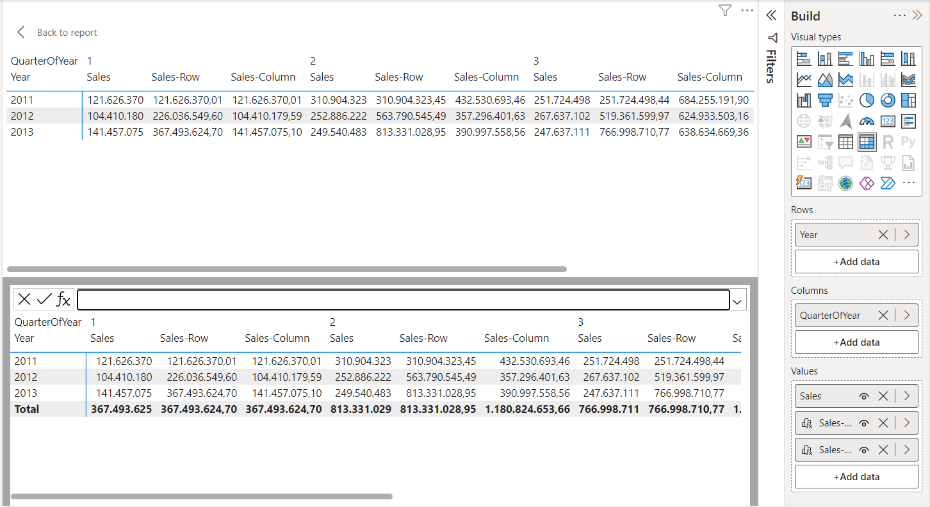Click the 1.180.824.653,66 total cell
The height and width of the screenshot is (507, 930).
527,409
